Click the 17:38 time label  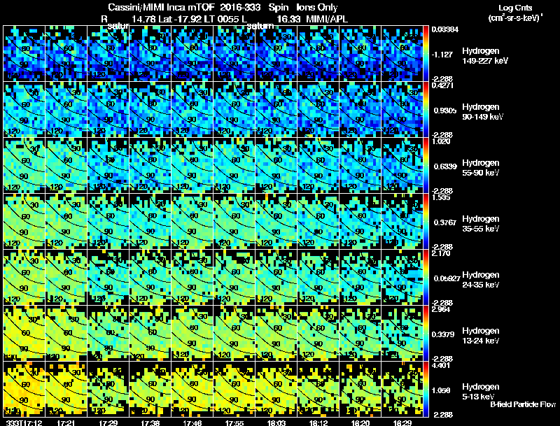point(150,423)
